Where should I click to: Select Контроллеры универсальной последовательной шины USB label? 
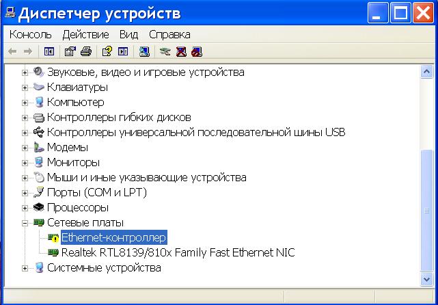pyautogui.click(x=196, y=132)
